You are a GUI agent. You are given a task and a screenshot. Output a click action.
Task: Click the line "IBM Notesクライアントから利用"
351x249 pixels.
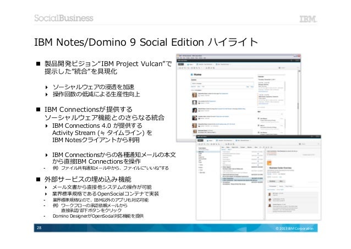click(x=96, y=140)
